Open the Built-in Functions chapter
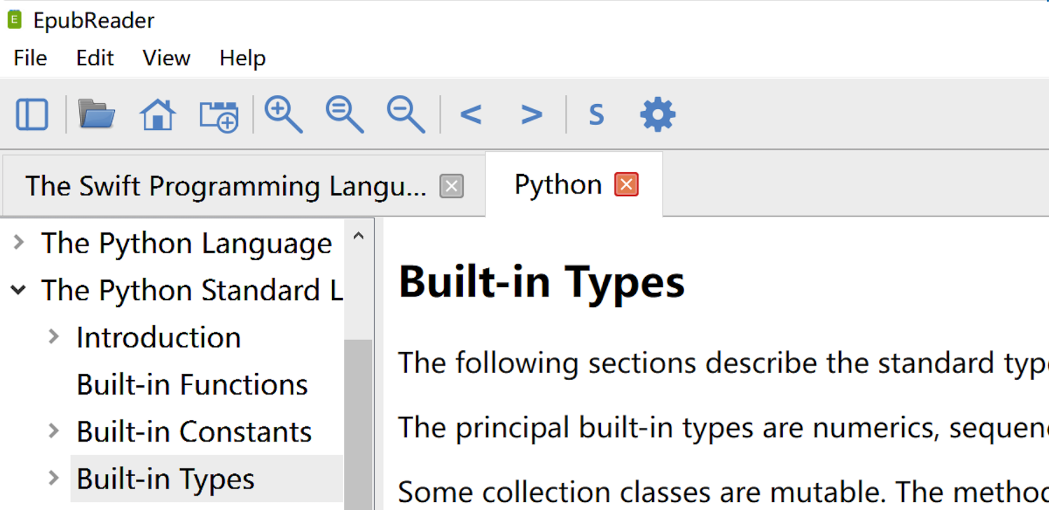Viewport: 1049px width, 510px height. [x=192, y=385]
